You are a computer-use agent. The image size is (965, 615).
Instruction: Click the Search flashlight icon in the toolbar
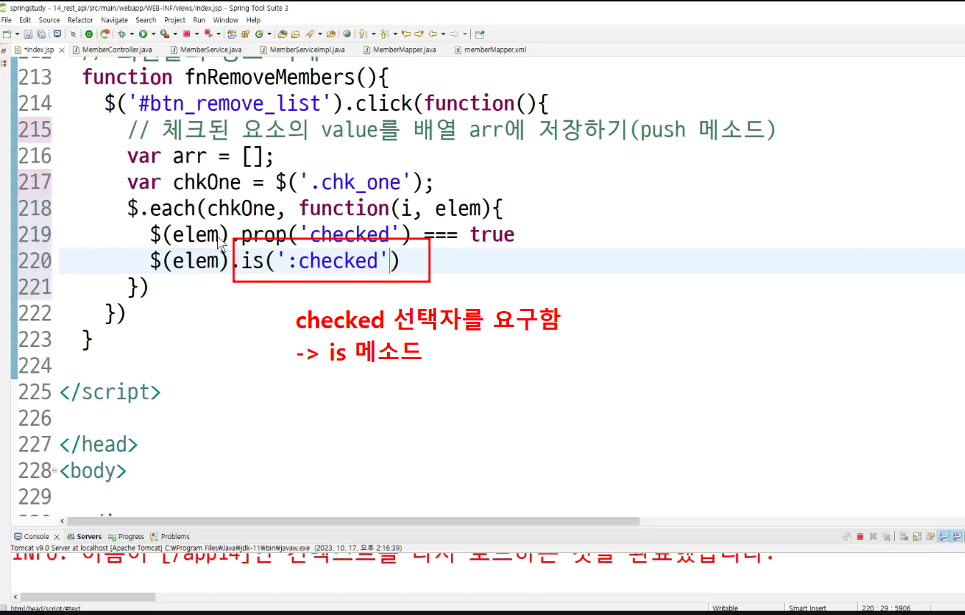click(x=309, y=34)
